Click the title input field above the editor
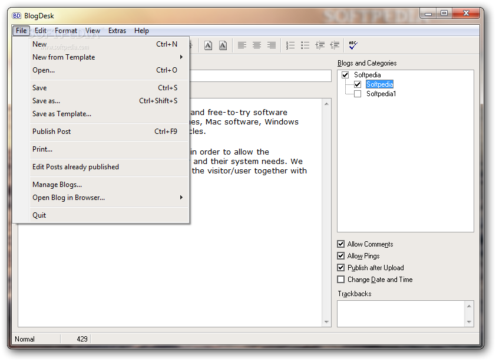Viewport: 496px width, 361px height. tap(260, 76)
